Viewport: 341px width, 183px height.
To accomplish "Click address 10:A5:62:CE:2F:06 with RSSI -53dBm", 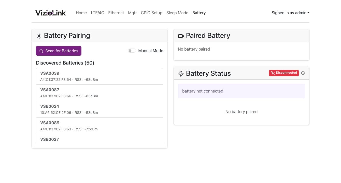I will (x=69, y=113).
